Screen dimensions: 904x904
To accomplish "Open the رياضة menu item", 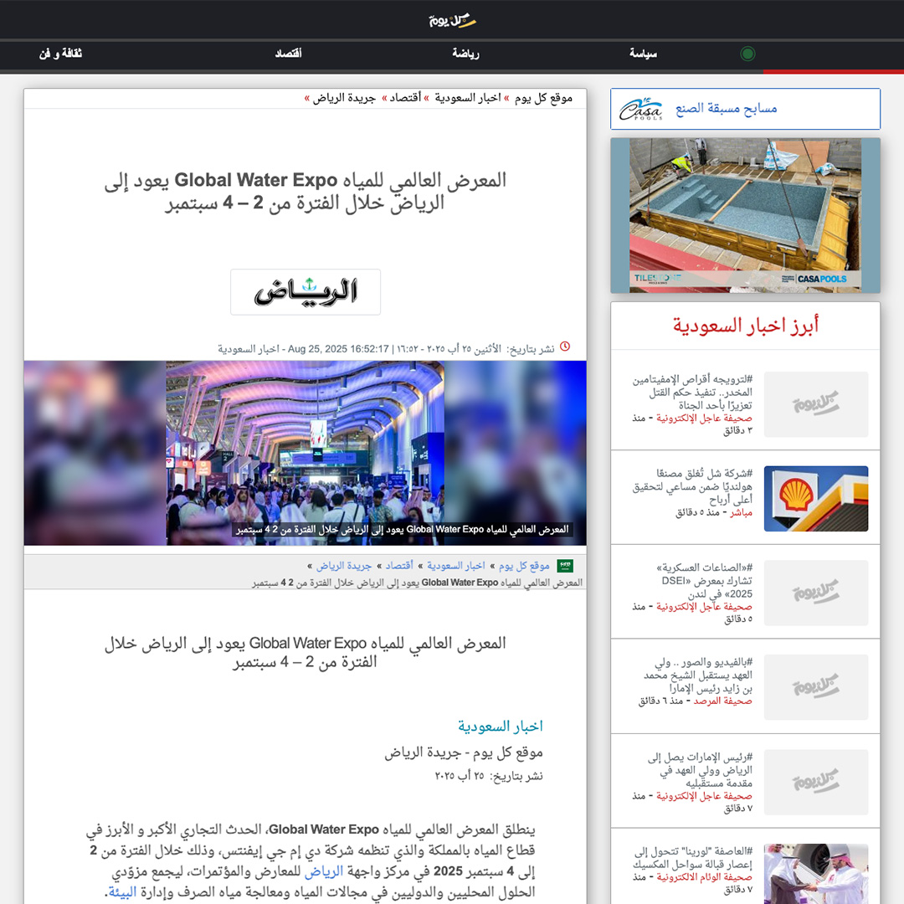I will 465,54.
